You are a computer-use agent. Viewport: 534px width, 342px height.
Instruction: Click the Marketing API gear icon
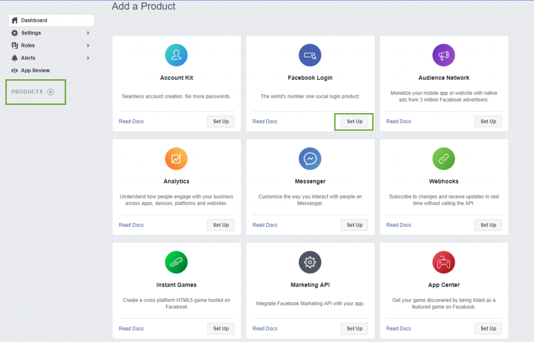point(310,262)
